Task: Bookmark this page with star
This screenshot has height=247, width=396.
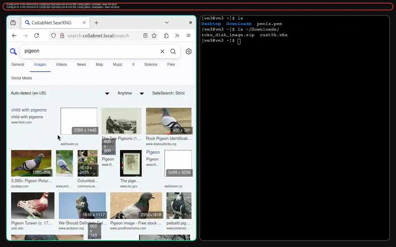Action: coord(154,36)
